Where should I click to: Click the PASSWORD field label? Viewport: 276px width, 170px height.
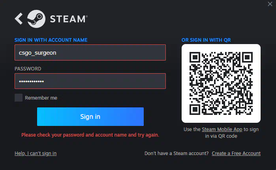pos(28,69)
